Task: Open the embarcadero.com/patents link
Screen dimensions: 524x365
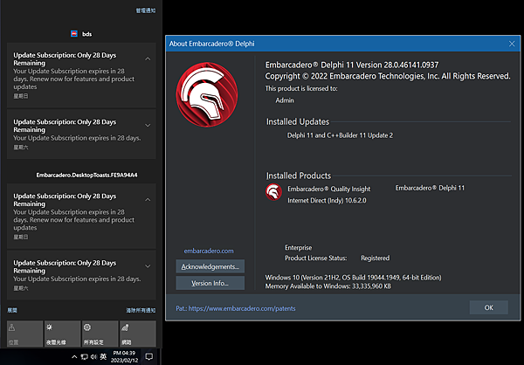Action: tap(242, 308)
